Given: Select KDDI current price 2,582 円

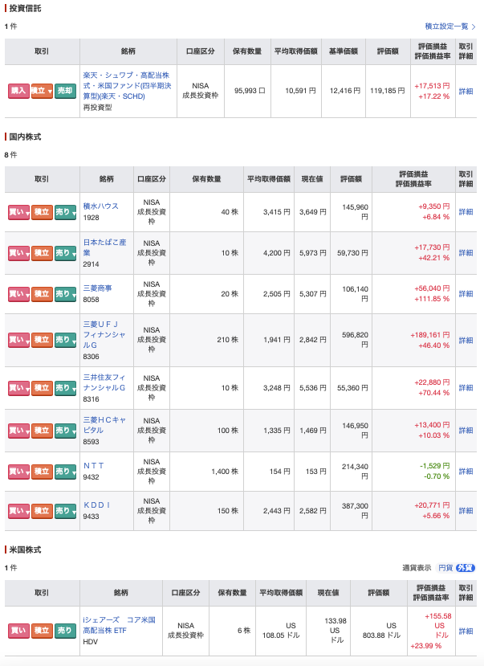Looking at the screenshot, I should pos(312,511).
